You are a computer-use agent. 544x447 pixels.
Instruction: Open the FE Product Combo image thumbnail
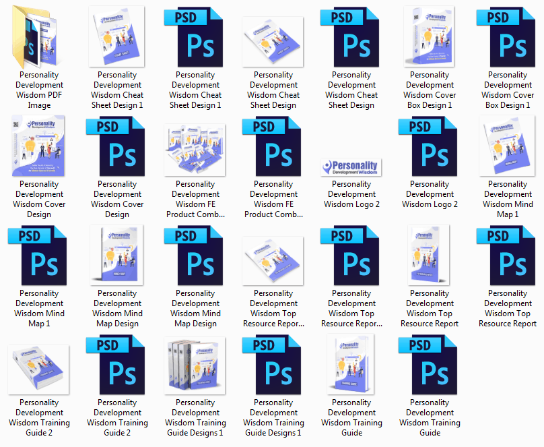click(195, 145)
